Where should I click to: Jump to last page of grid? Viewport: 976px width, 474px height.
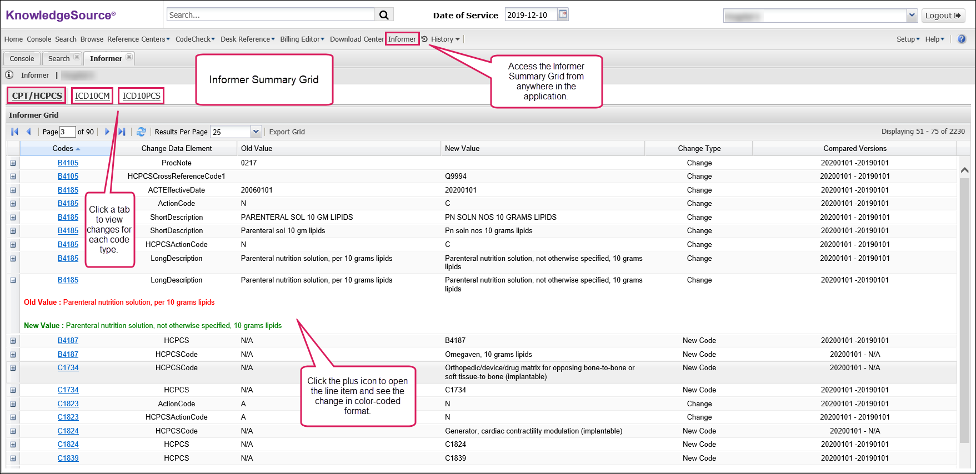pyautogui.click(x=122, y=132)
